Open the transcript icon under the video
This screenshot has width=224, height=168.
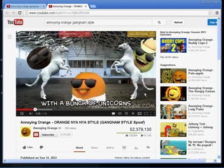(124, 147)
